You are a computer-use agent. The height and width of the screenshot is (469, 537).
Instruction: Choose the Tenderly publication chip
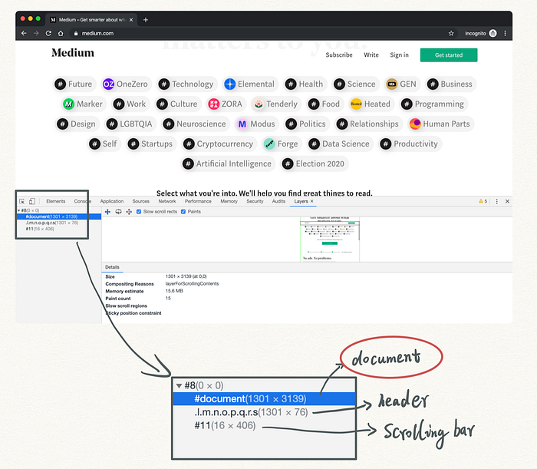tap(276, 104)
